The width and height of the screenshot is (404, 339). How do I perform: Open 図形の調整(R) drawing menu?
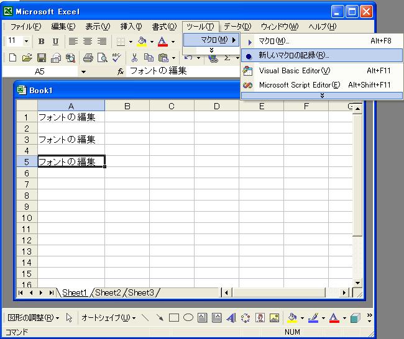point(33,318)
